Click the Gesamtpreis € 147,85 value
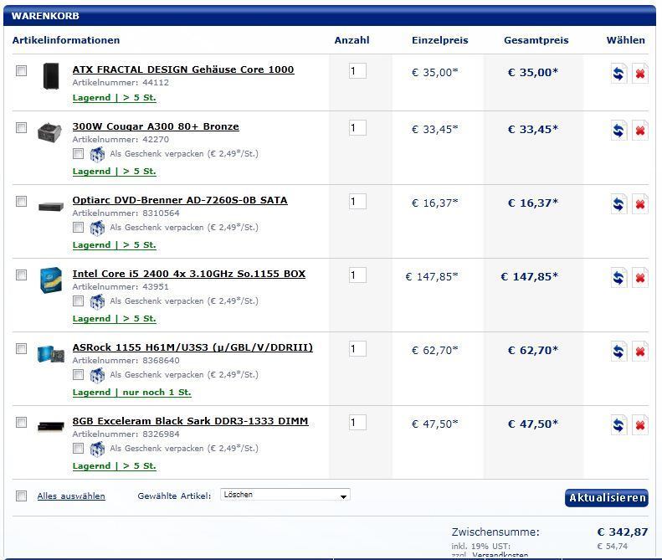Image resolution: width=662 pixels, height=560 pixels. (530, 277)
